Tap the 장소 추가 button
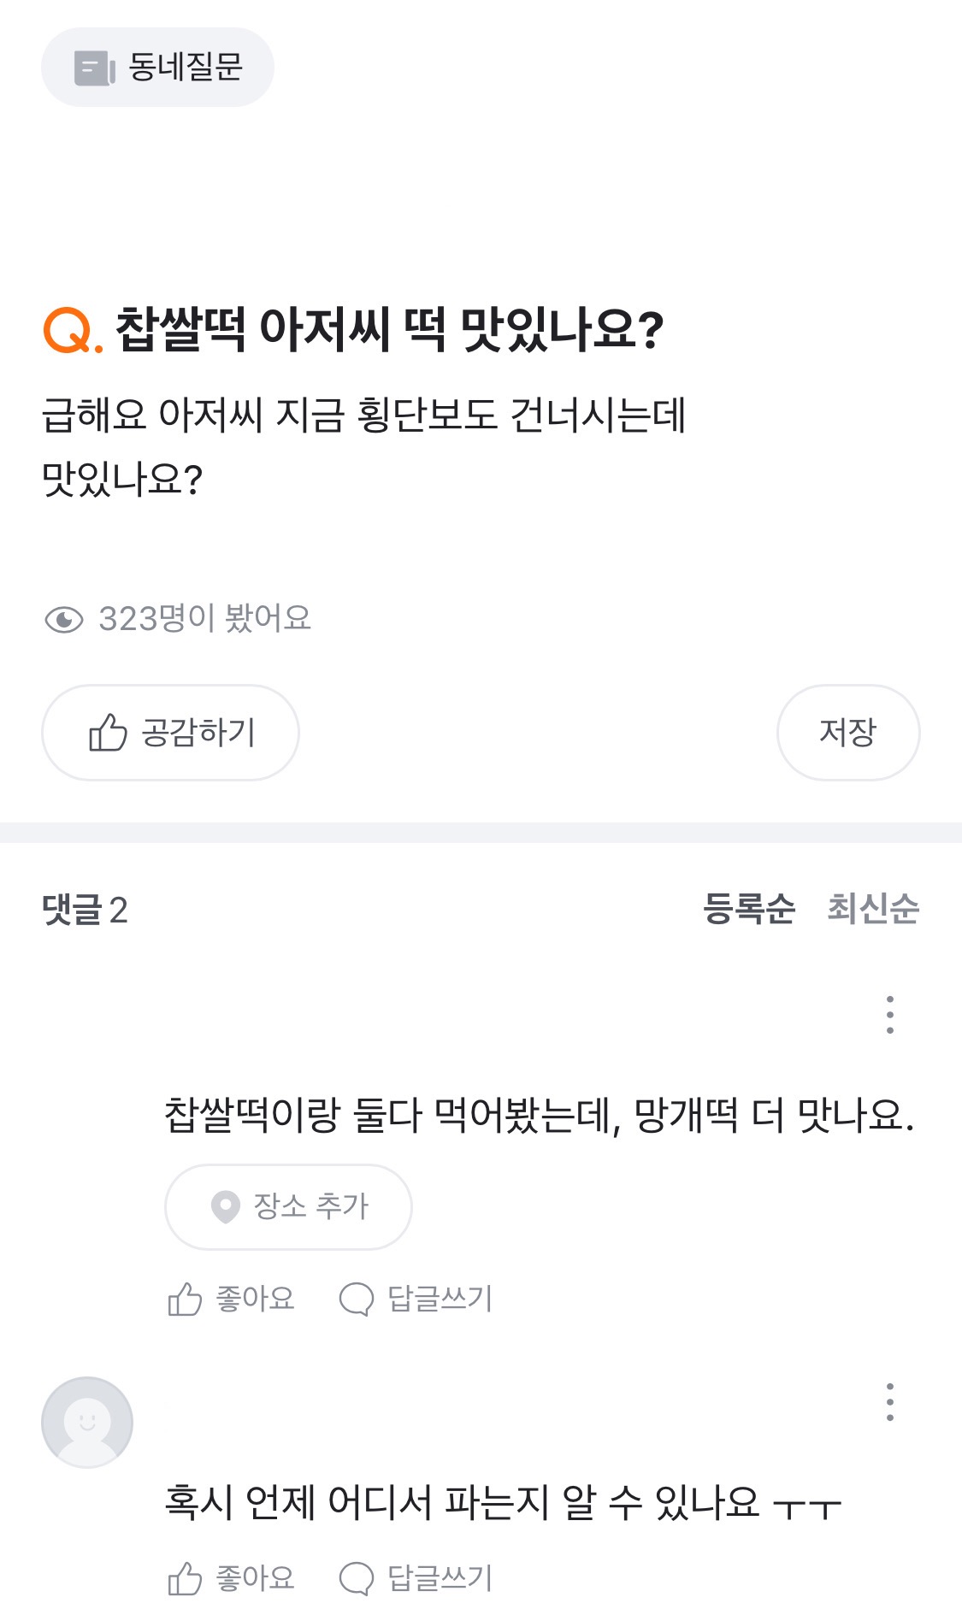This screenshot has height=1609, width=962. [x=288, y=1206]
